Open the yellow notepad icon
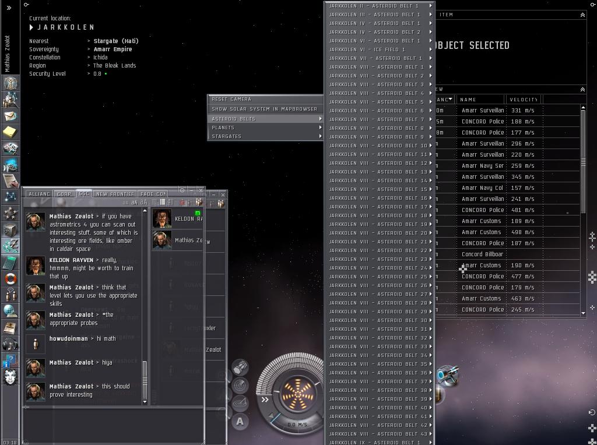Image resolution: width=597 pixels, height=445 pixels. (x=10, y=132)
